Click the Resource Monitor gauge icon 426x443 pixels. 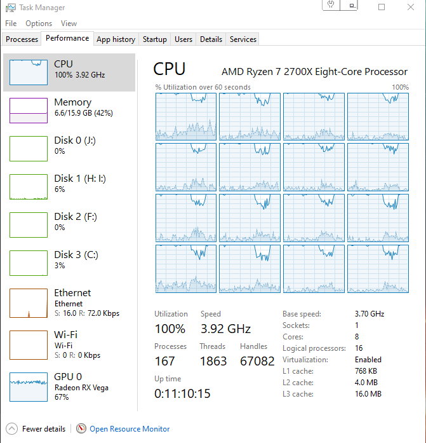pyautogui.click(x=81, y=428)
